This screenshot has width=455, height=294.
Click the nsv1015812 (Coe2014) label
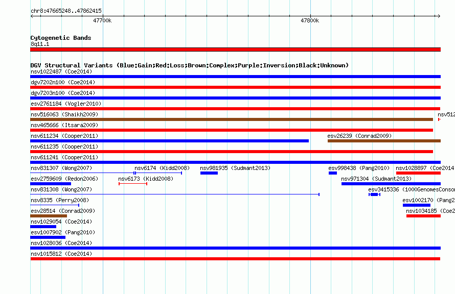coord(61,254)
